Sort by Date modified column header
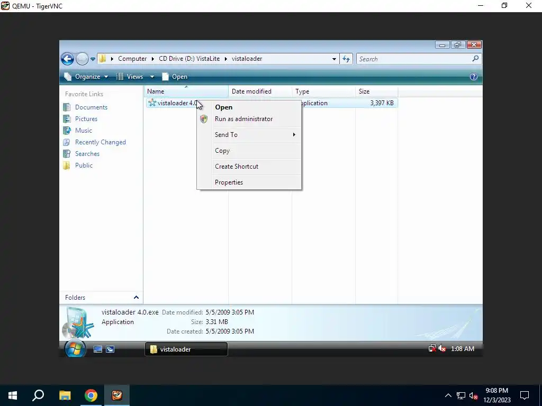The width and height of the screenshot is (542, 406). (260, 91)
